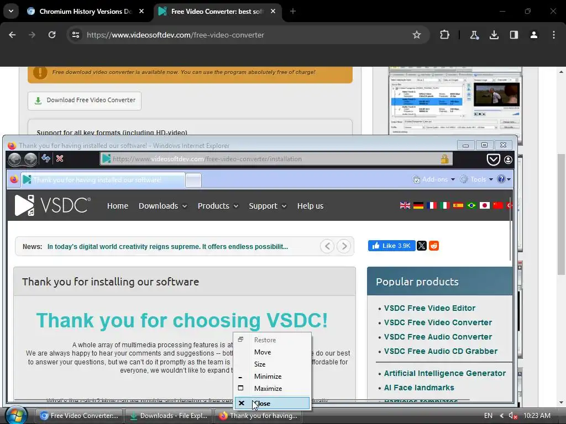Close the Free Video Converter tab

273,11
